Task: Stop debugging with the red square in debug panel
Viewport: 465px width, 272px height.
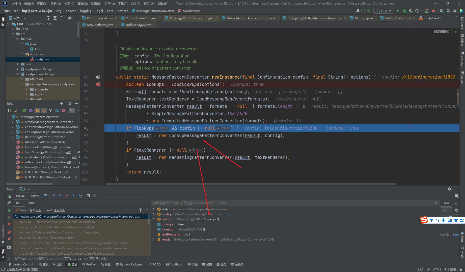Action: pos(9,224)
